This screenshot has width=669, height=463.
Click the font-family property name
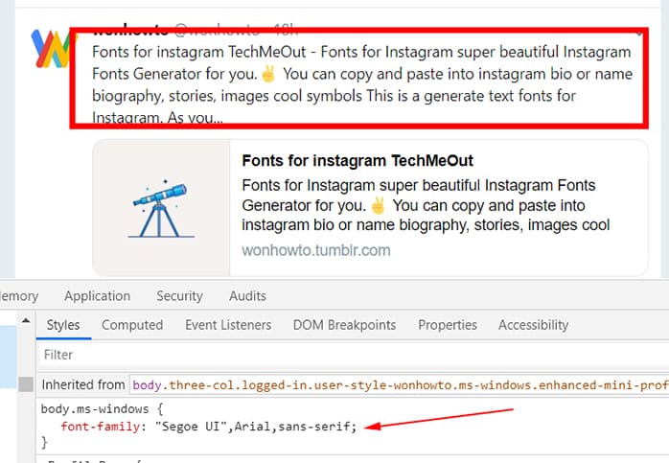click(x=101, y=427)
